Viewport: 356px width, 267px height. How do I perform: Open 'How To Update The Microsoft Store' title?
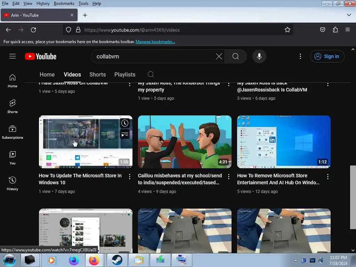[80, 179]
